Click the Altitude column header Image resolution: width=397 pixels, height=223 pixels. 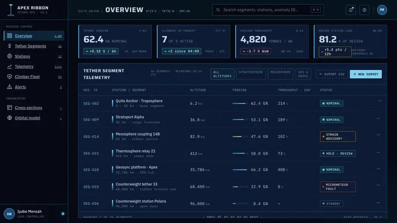pos(198,90)
